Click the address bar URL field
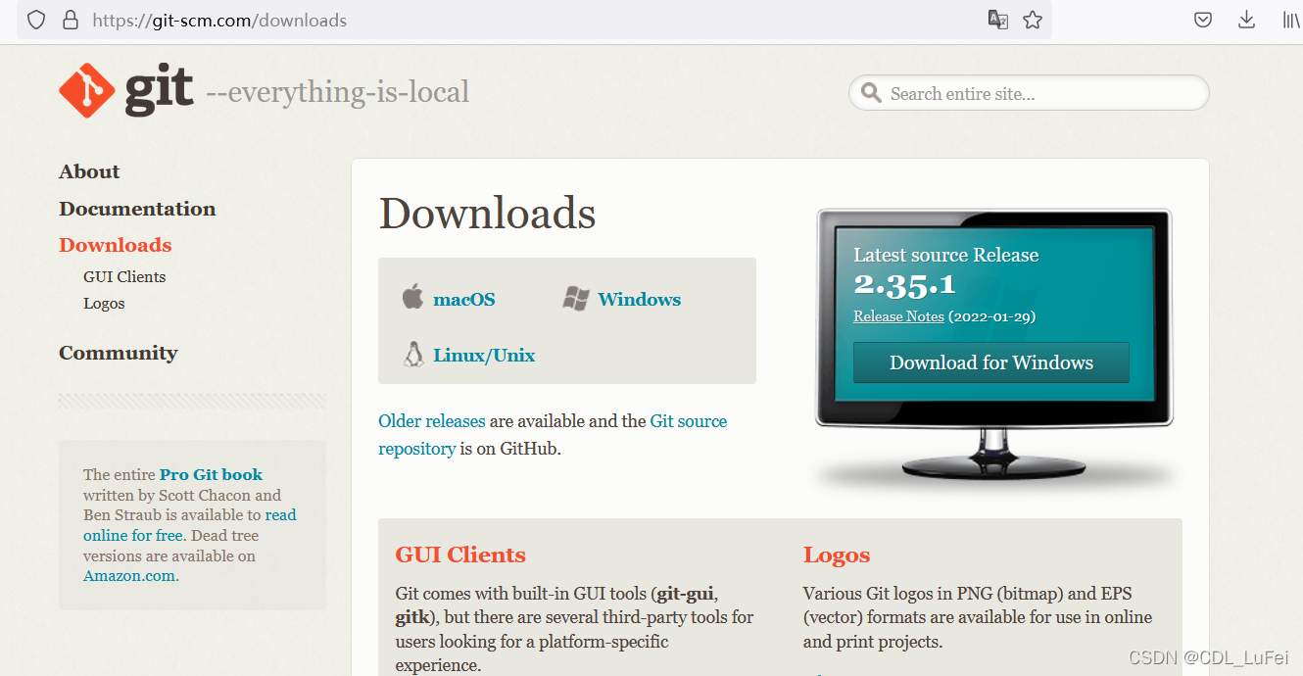Viewport: 1303px width, 676px height. click(534, 20)
